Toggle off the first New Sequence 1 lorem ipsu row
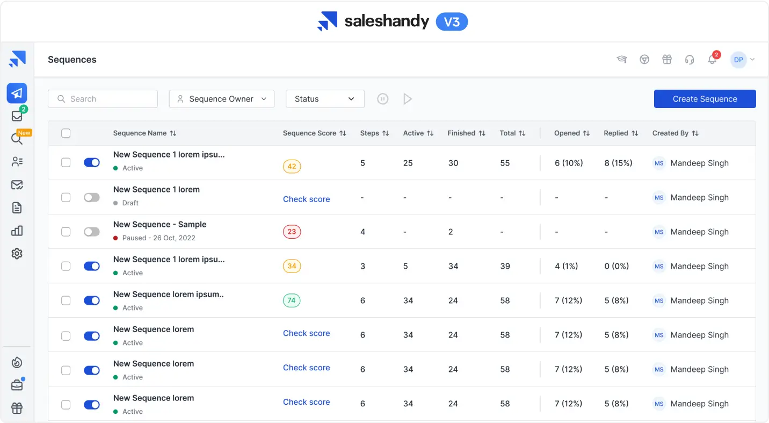 point(92,163)
